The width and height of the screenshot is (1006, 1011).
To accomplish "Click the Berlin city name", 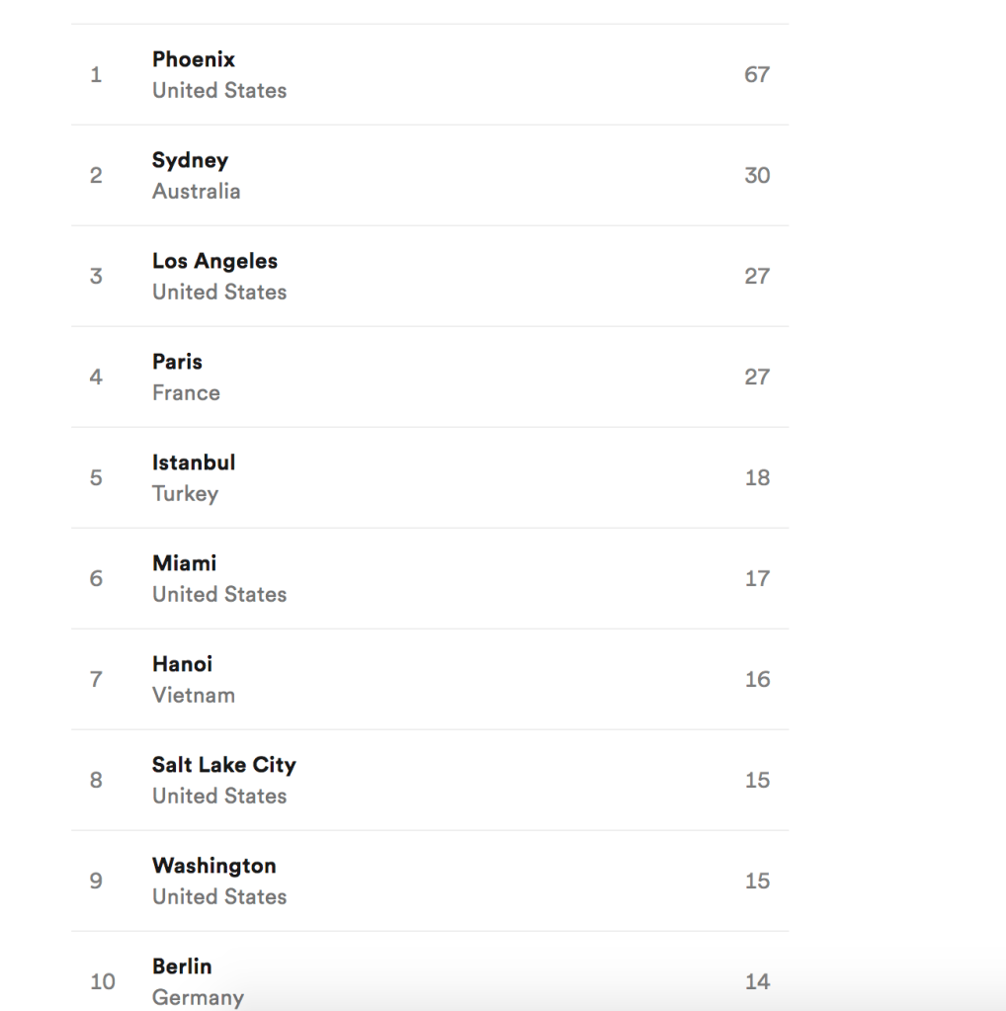I will [x=182, y=967].
